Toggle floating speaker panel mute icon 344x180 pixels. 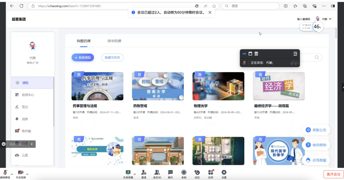[x=245, y=63]
